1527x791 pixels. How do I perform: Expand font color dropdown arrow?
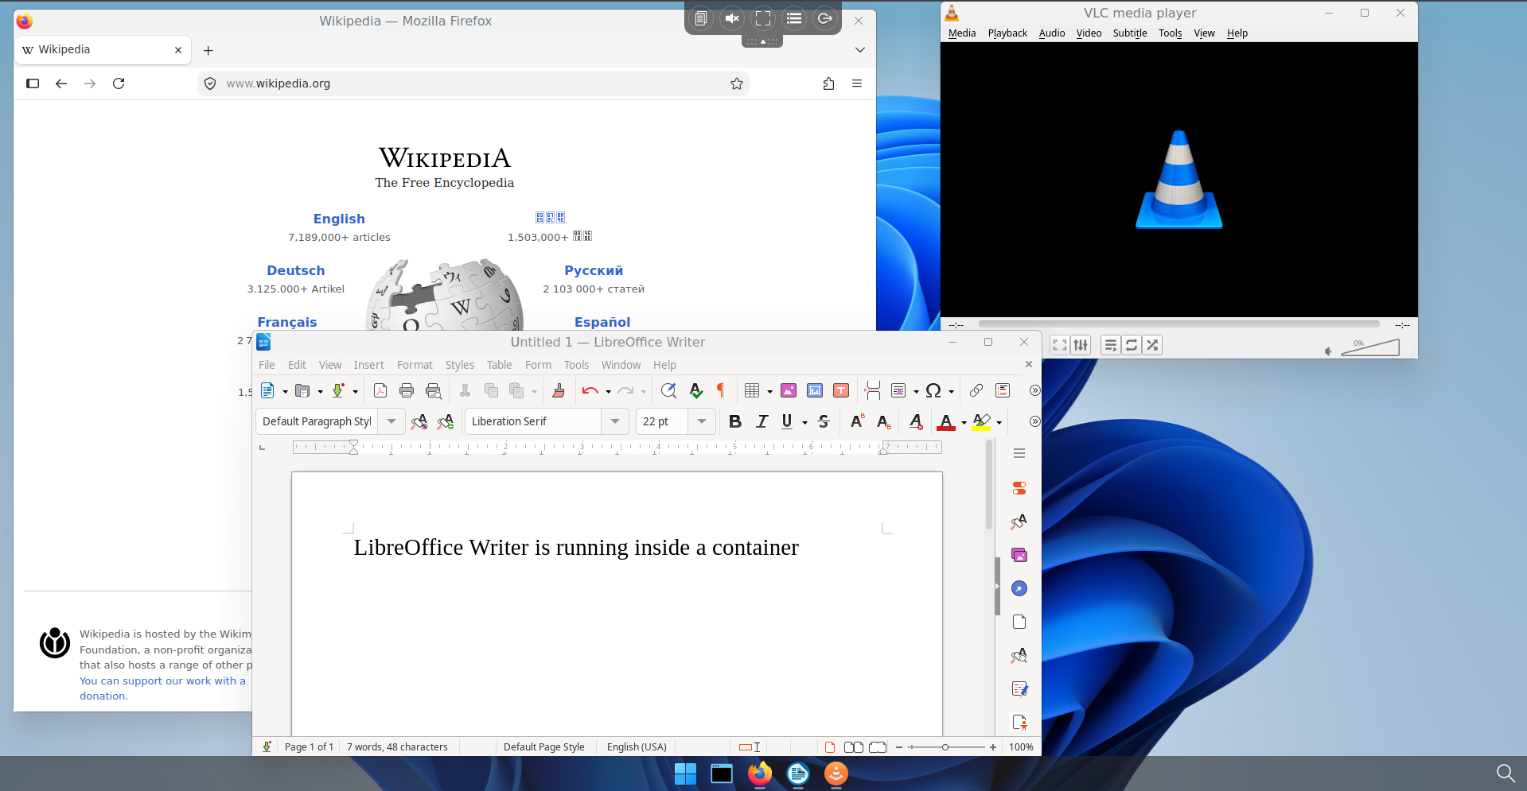pos(964,422)
